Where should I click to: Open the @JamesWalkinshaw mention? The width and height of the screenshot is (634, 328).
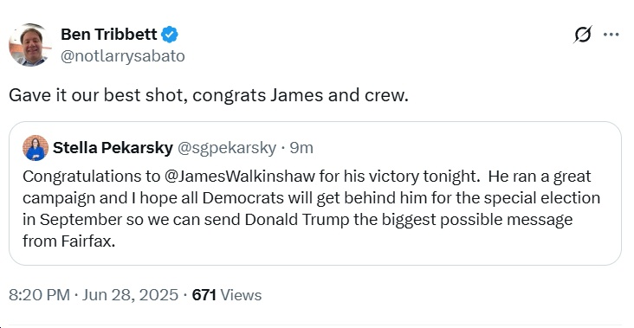tap(239, 177)
